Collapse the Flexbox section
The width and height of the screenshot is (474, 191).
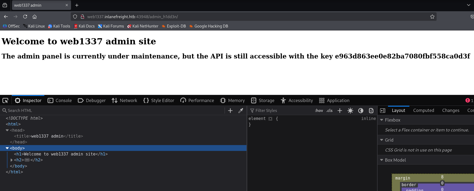[382, 120]
